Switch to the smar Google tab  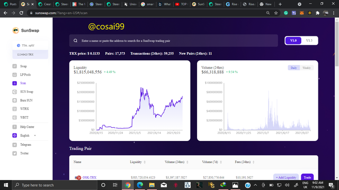[x=148, y=4]
